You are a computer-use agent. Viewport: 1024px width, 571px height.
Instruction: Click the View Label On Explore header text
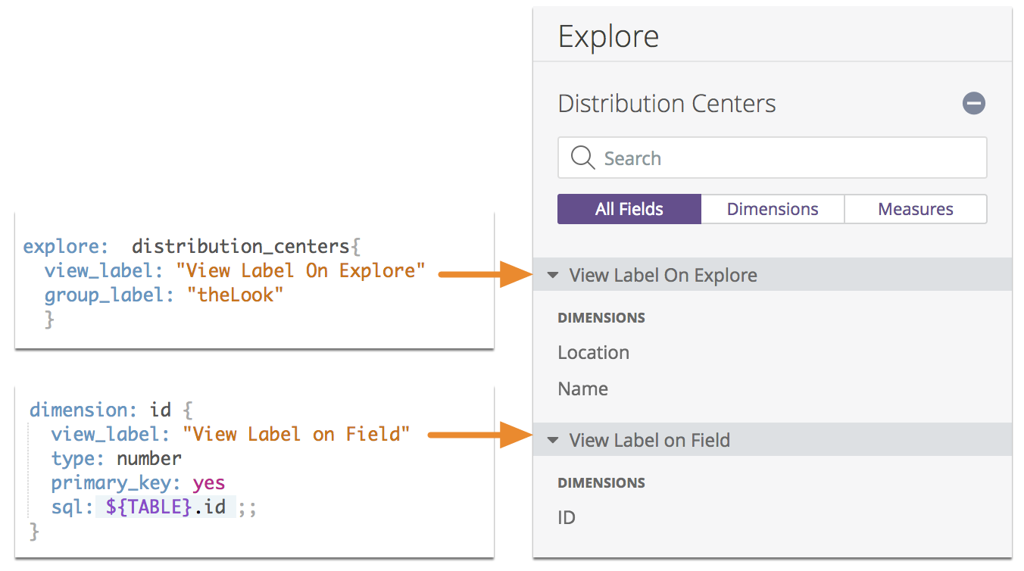tap(663, 275)
